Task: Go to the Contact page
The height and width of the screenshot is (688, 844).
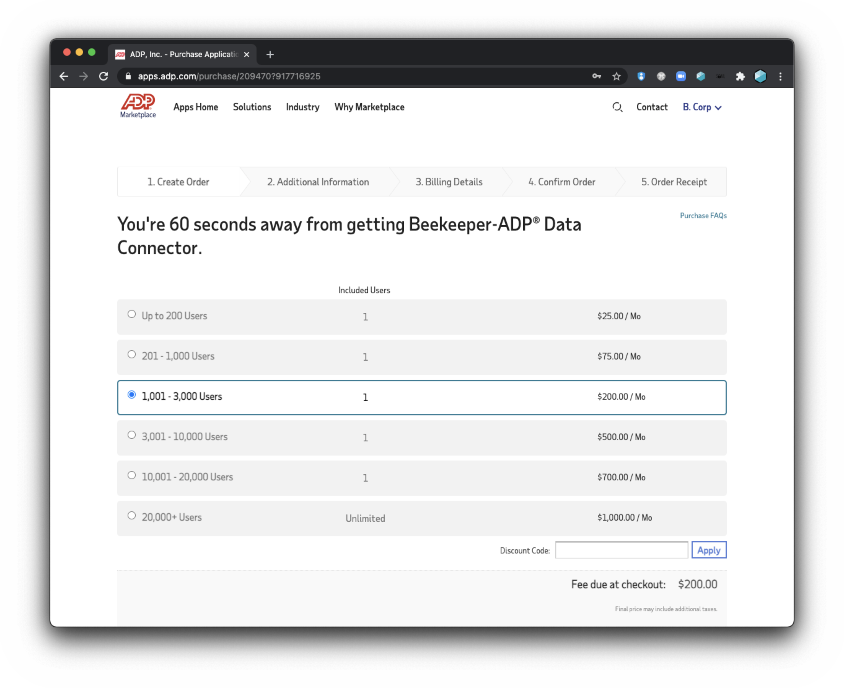Action: point(652,107)
